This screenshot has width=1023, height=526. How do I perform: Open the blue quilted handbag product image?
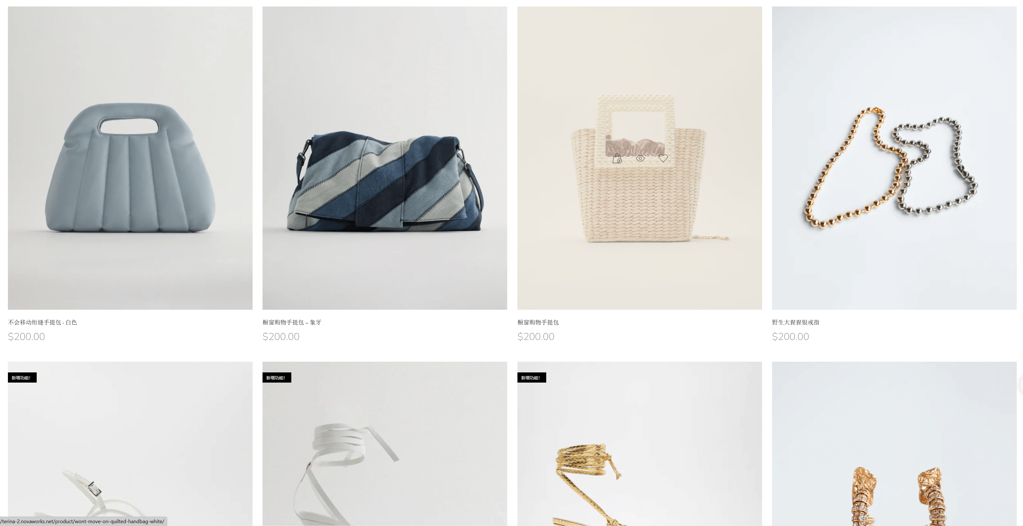point(130,158)
